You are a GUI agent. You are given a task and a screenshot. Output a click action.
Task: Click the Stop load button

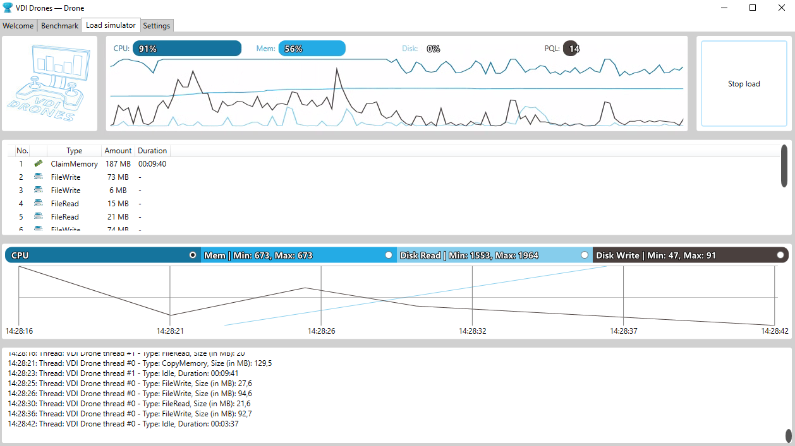point(744,84)
